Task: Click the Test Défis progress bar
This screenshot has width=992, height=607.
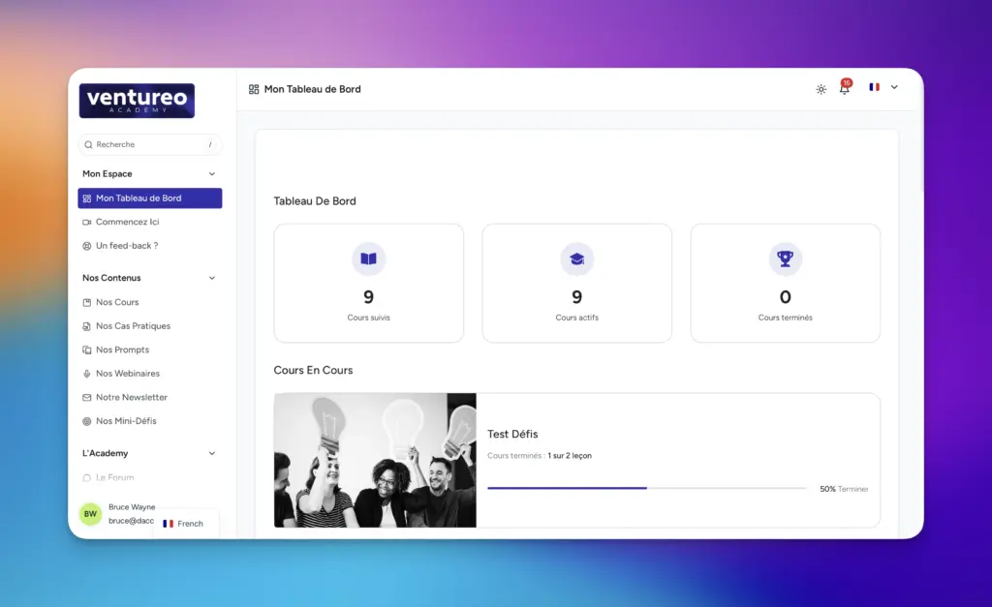Action: (646, 488)
